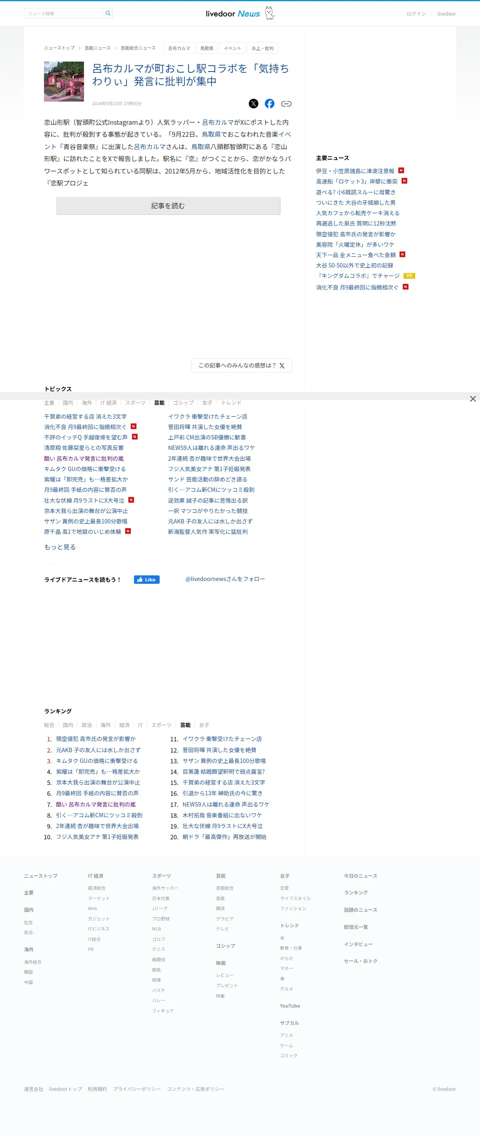480x1136 pixels.
Task: Share the article on X
Action: [253, 104]
